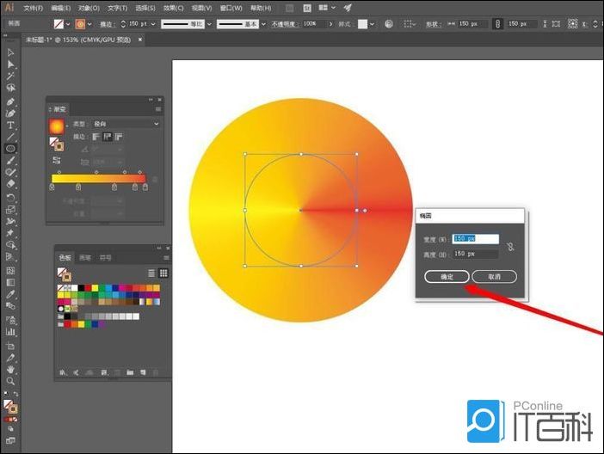Viewport: 604px width, 454px height.
Task: Select the Hand tool
Action: point(11,369)
